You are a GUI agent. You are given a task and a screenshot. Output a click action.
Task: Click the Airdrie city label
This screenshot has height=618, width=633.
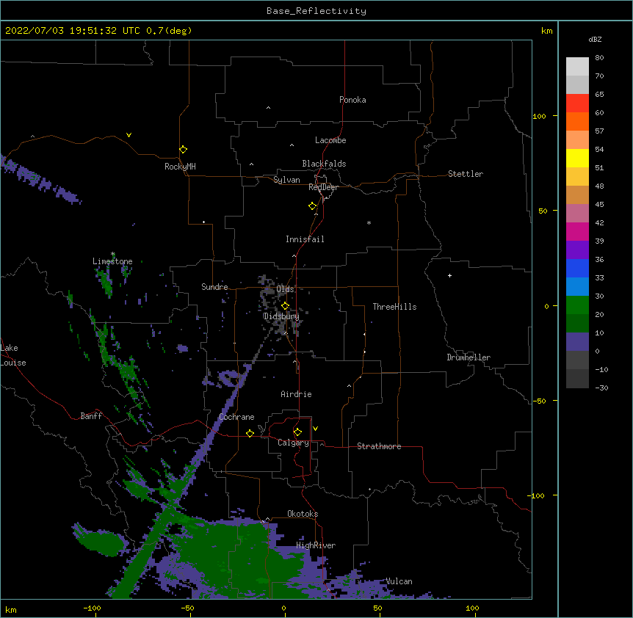(297, 394)
